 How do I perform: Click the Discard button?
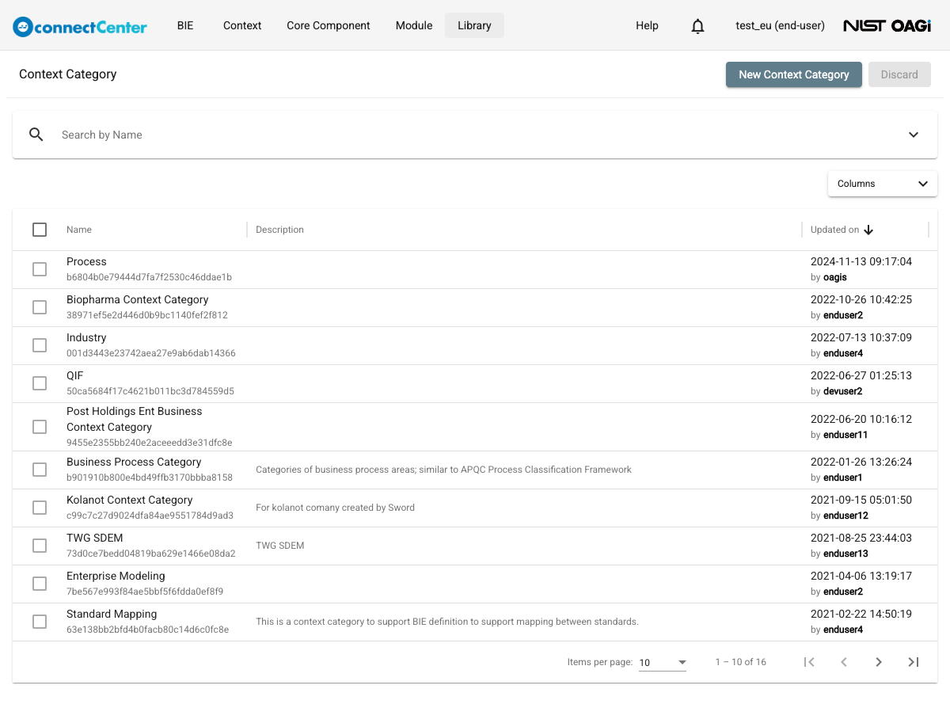pyautogui.click(x=899, y=74)
